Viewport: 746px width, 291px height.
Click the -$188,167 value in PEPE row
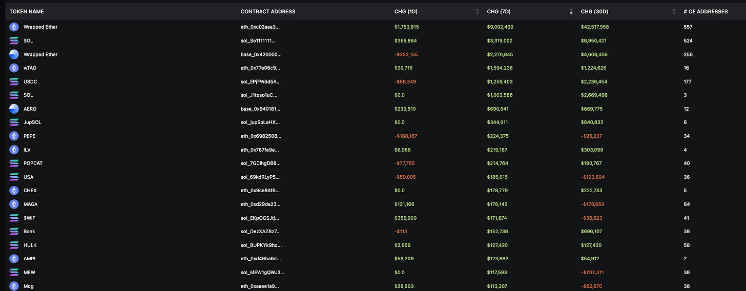(406, 136)
